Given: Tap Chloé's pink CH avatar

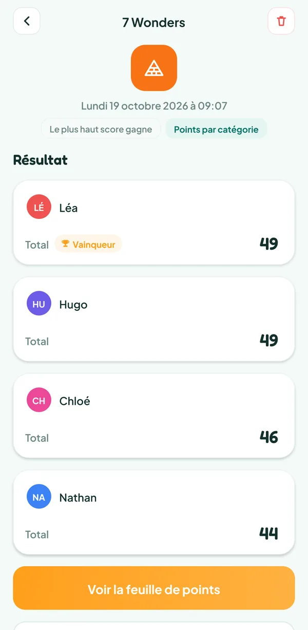Looking at the screenshot, I should coord(39,400).
